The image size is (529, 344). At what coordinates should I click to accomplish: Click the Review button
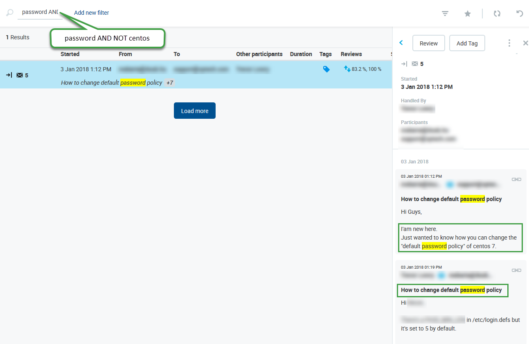click(428, 43)
